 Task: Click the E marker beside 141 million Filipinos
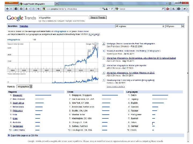(x=104, y=73)
